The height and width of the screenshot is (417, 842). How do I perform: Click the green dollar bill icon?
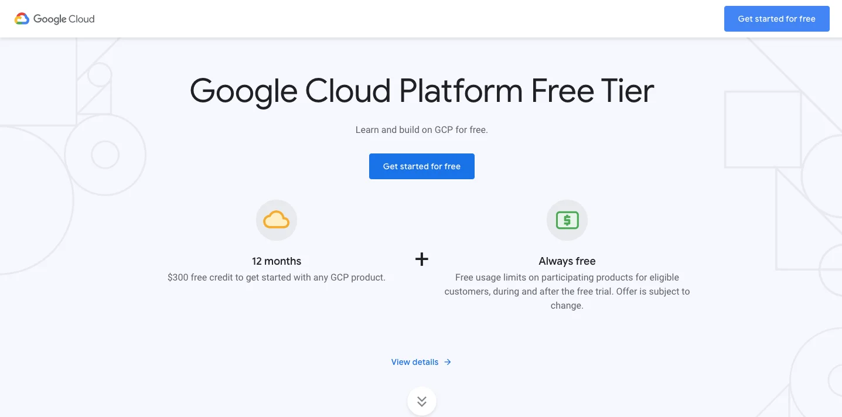567,220
